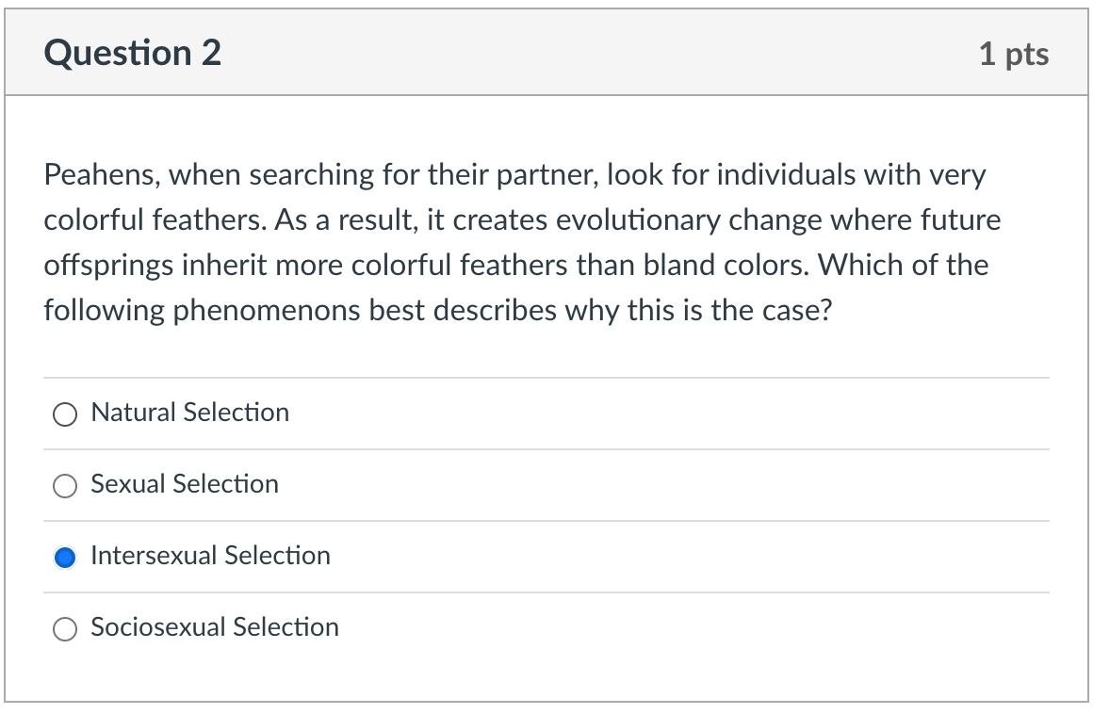Screen dimensions: 1093x714
Task: Pick the Sociosexual Selection answer option
Action: pos(65,628)
